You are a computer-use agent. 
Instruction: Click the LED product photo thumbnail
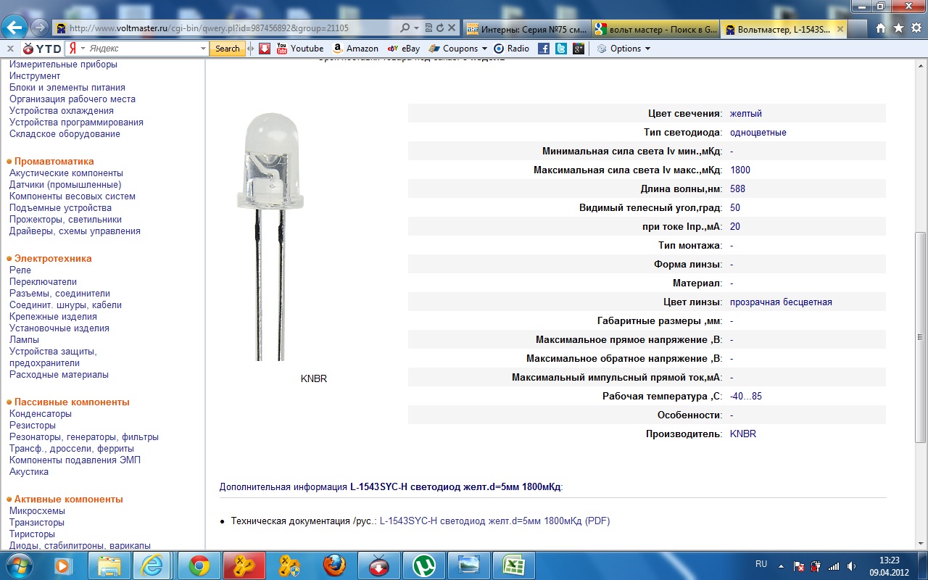pos(271,236)
